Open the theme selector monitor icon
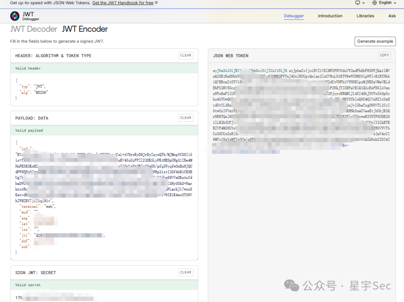Image resolution: width=404 pixels, height=302 pixels. click(358, 3)
